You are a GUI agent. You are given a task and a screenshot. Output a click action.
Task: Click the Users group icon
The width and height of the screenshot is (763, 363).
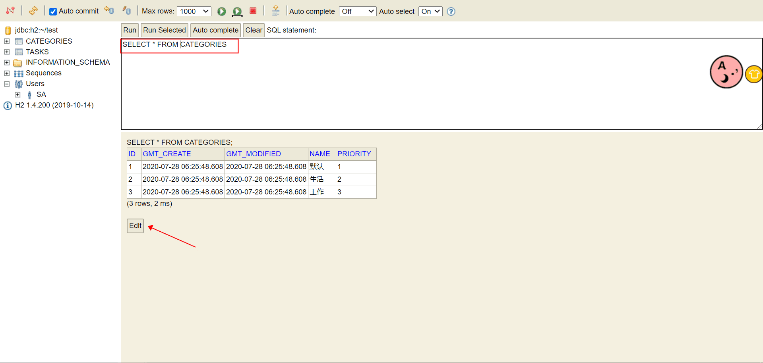pyautogui.click(x=19, y=84)
